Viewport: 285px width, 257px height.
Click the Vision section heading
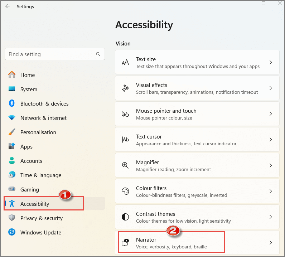123,44
